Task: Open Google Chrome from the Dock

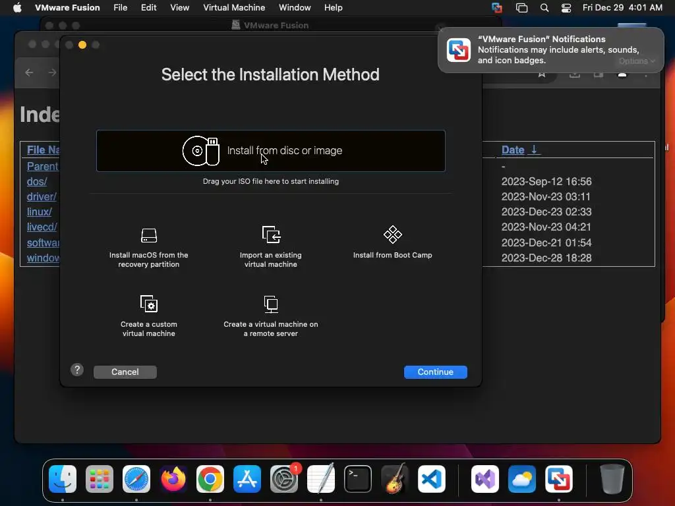Action: coord(210,479)
